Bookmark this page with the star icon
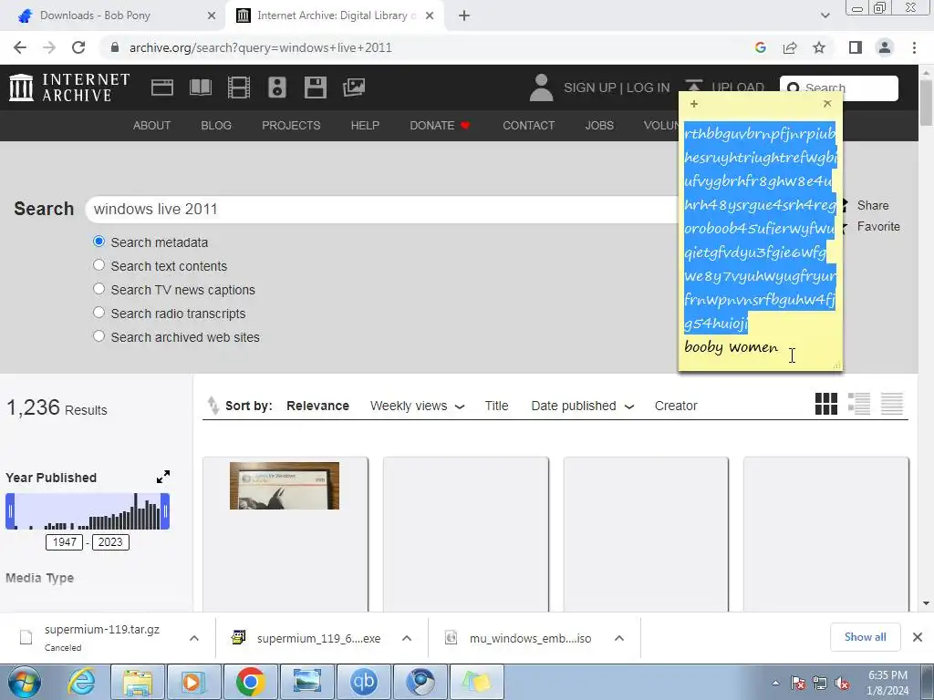Image resolution: width=934 pixels, height=700 pixels. click(819, 47)
